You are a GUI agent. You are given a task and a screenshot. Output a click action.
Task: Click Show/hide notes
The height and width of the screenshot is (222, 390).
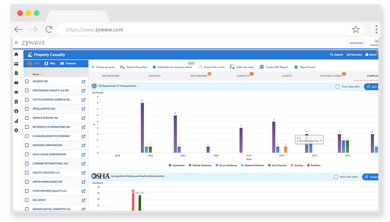(211, 67)
